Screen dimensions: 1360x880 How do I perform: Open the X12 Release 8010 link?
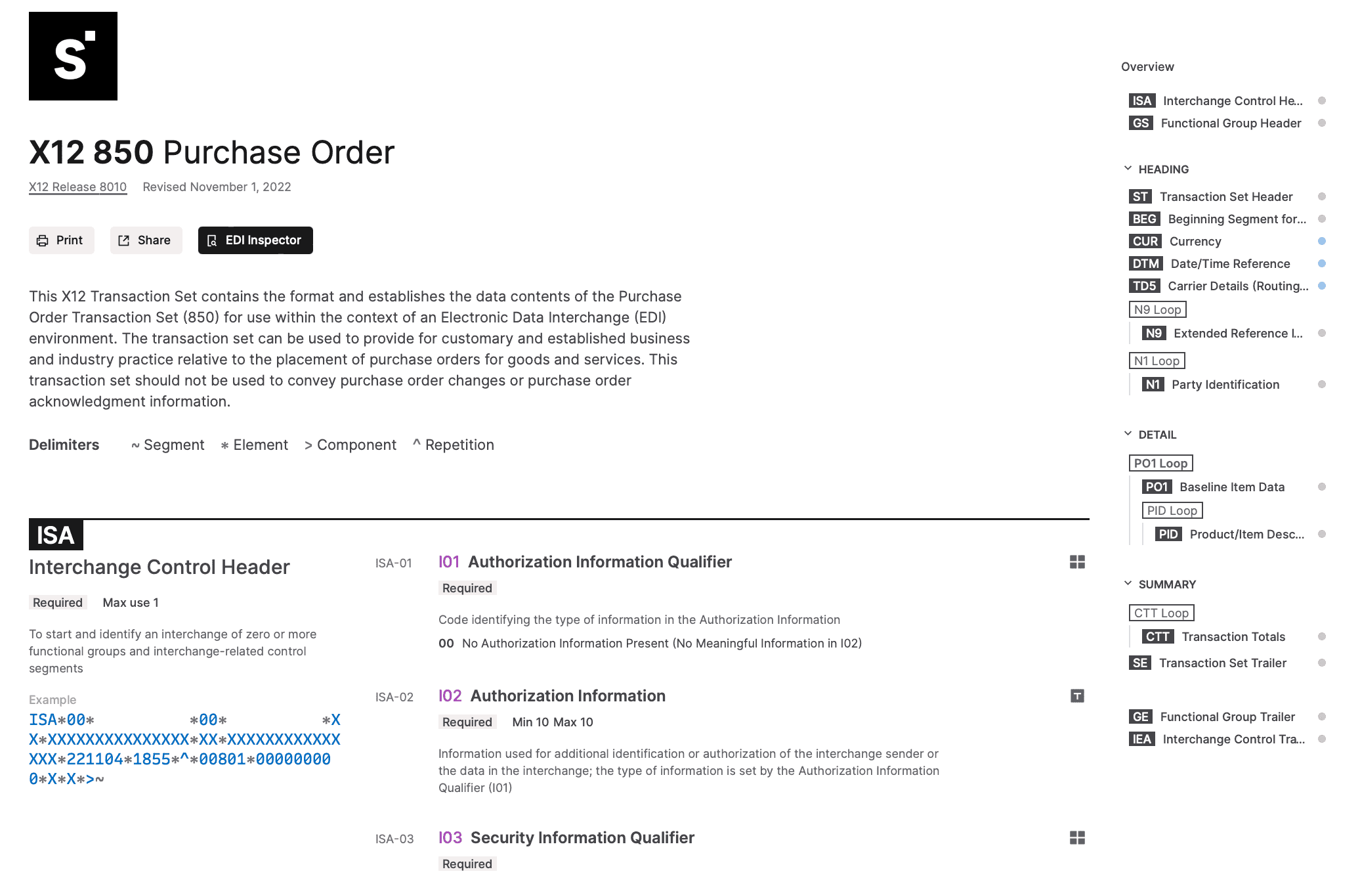tap(77, 187)
